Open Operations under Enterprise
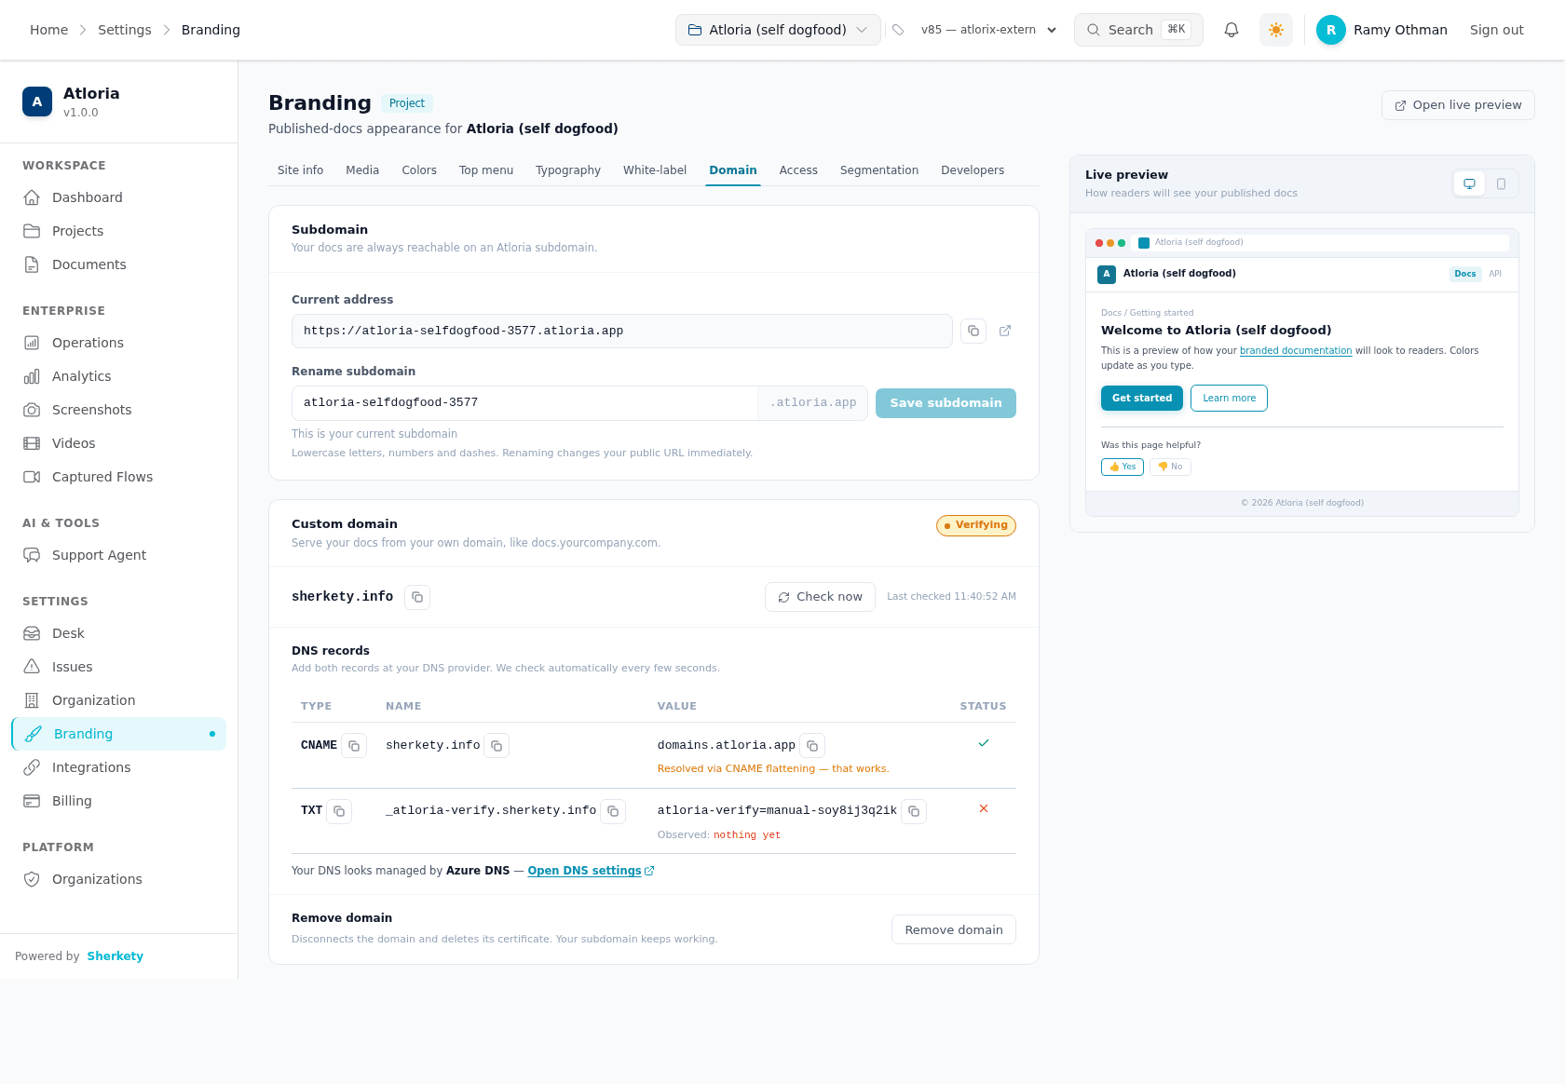 point(119,343)
